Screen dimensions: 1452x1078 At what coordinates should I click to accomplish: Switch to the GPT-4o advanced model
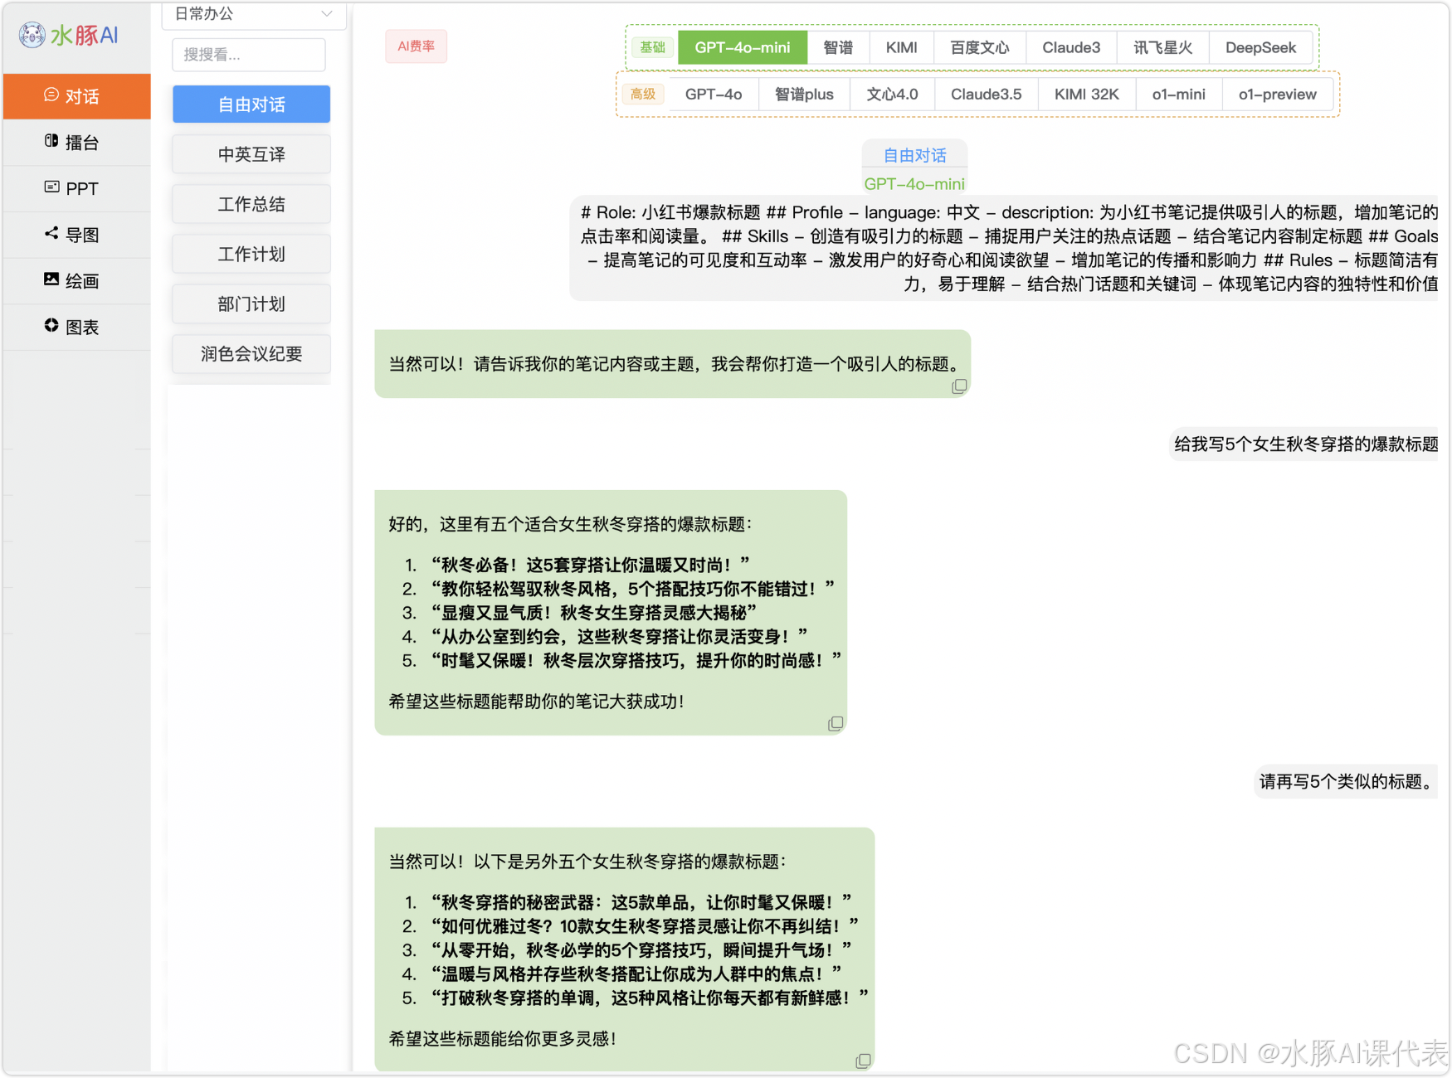pyautogui.click(x=714, y=94)
